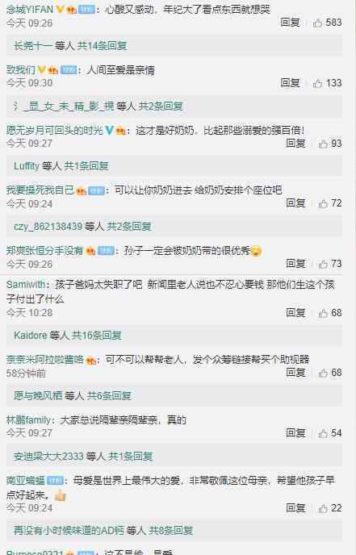356x555 pixels.
Task: Expand 长尧十一 等人 共14条回复 thread
Action: tap(70, 46)
